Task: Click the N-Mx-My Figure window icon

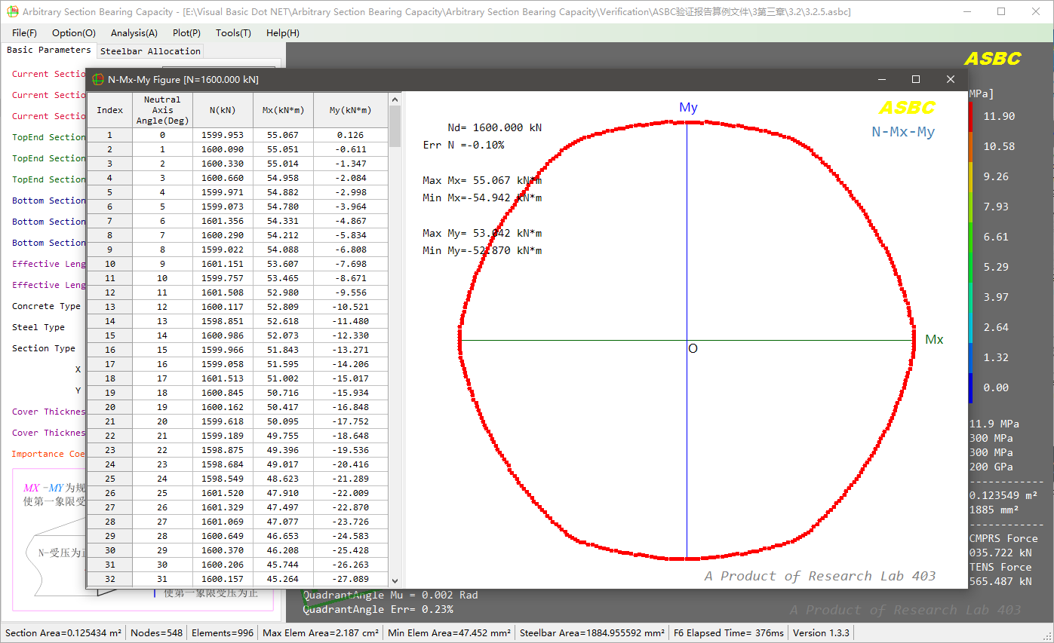Action: 98,79
